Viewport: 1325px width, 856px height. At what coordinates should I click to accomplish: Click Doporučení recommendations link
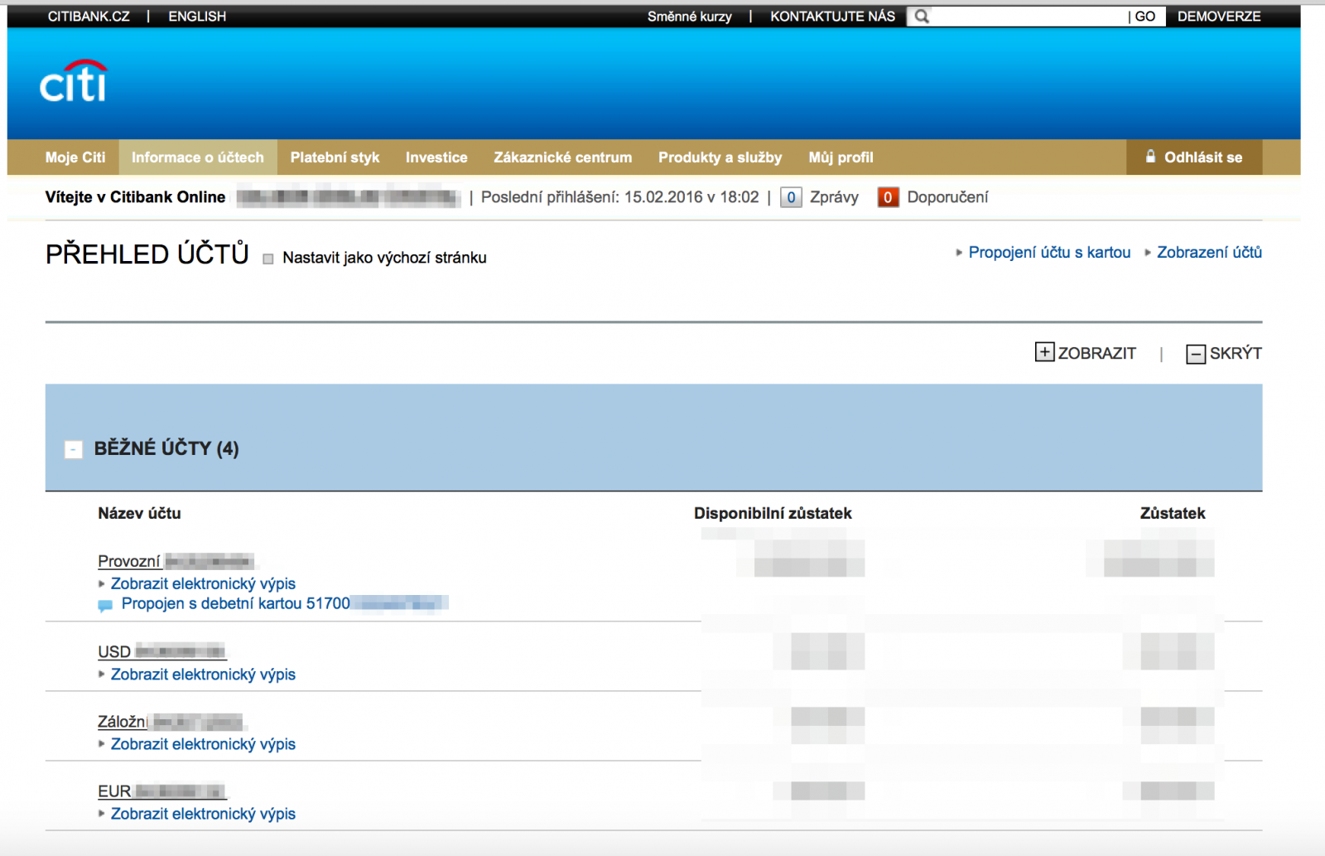[x=947, y=197]
